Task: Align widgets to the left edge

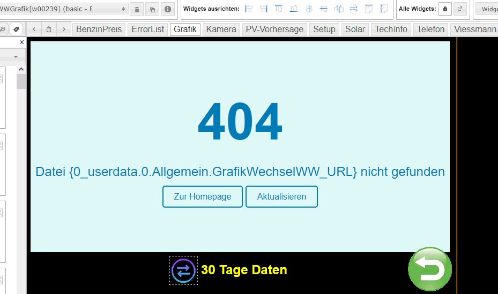Action: (249, 9)
